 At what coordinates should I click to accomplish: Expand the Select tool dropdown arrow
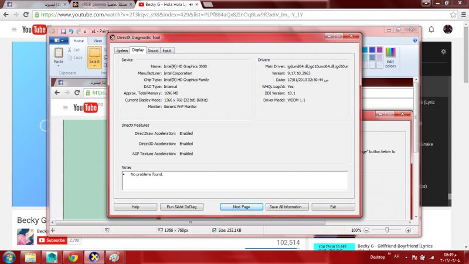94,65
